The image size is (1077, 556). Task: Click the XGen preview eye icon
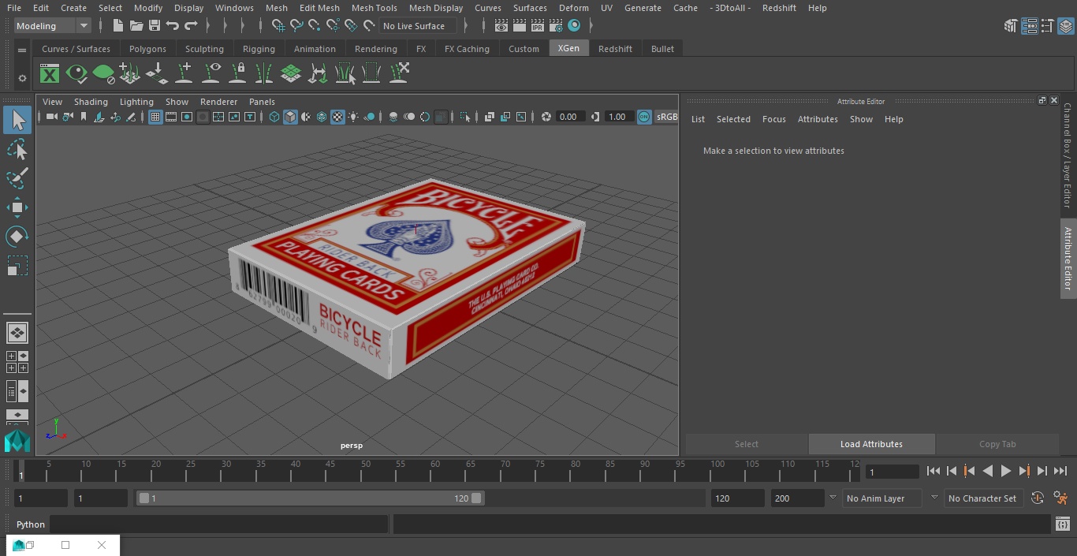[76, 74]
